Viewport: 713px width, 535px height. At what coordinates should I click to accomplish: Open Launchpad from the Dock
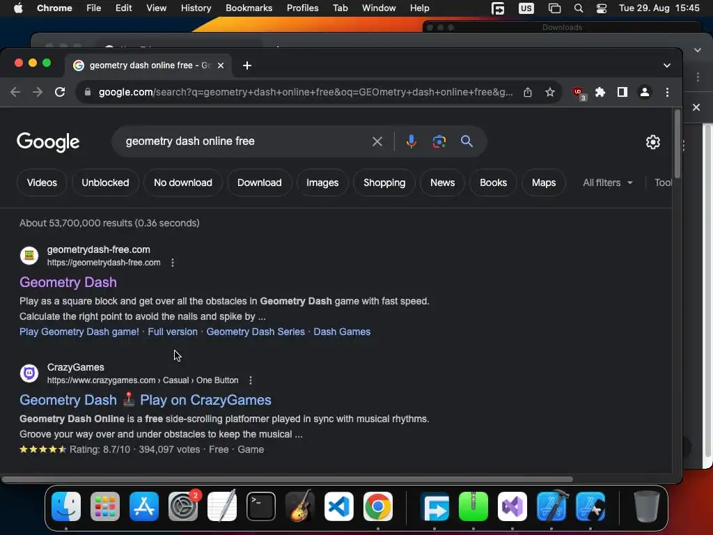pos(105,506)
